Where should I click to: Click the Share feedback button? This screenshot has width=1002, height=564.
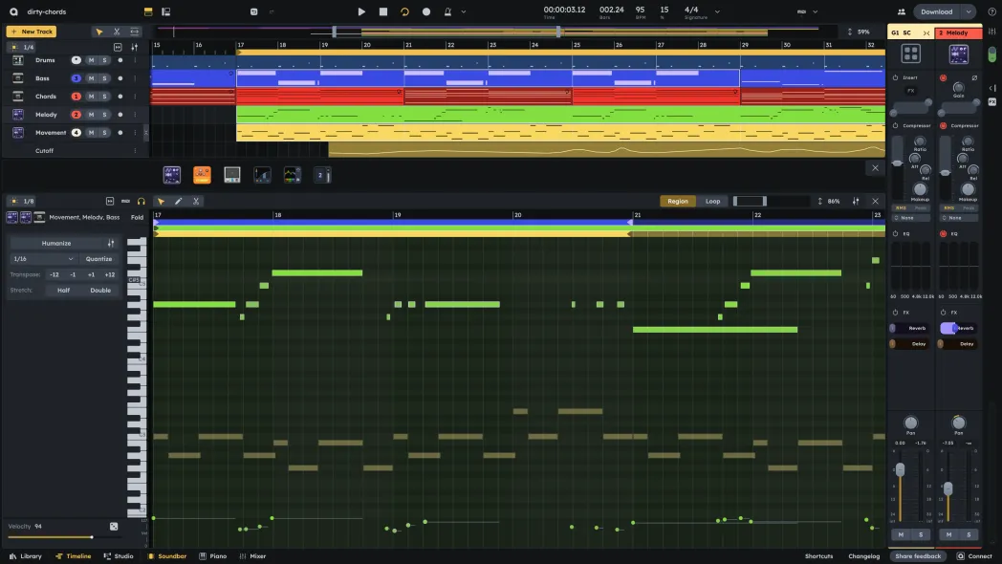tap(918, 556)
